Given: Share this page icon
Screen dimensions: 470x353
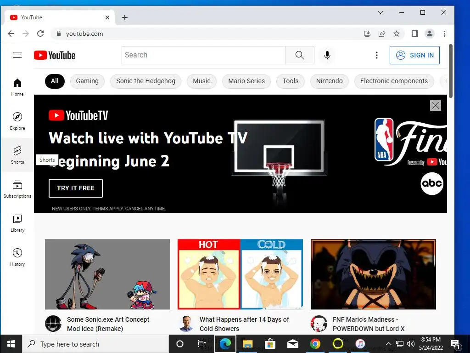Looking at the screenshot, I should coord(382,34).
